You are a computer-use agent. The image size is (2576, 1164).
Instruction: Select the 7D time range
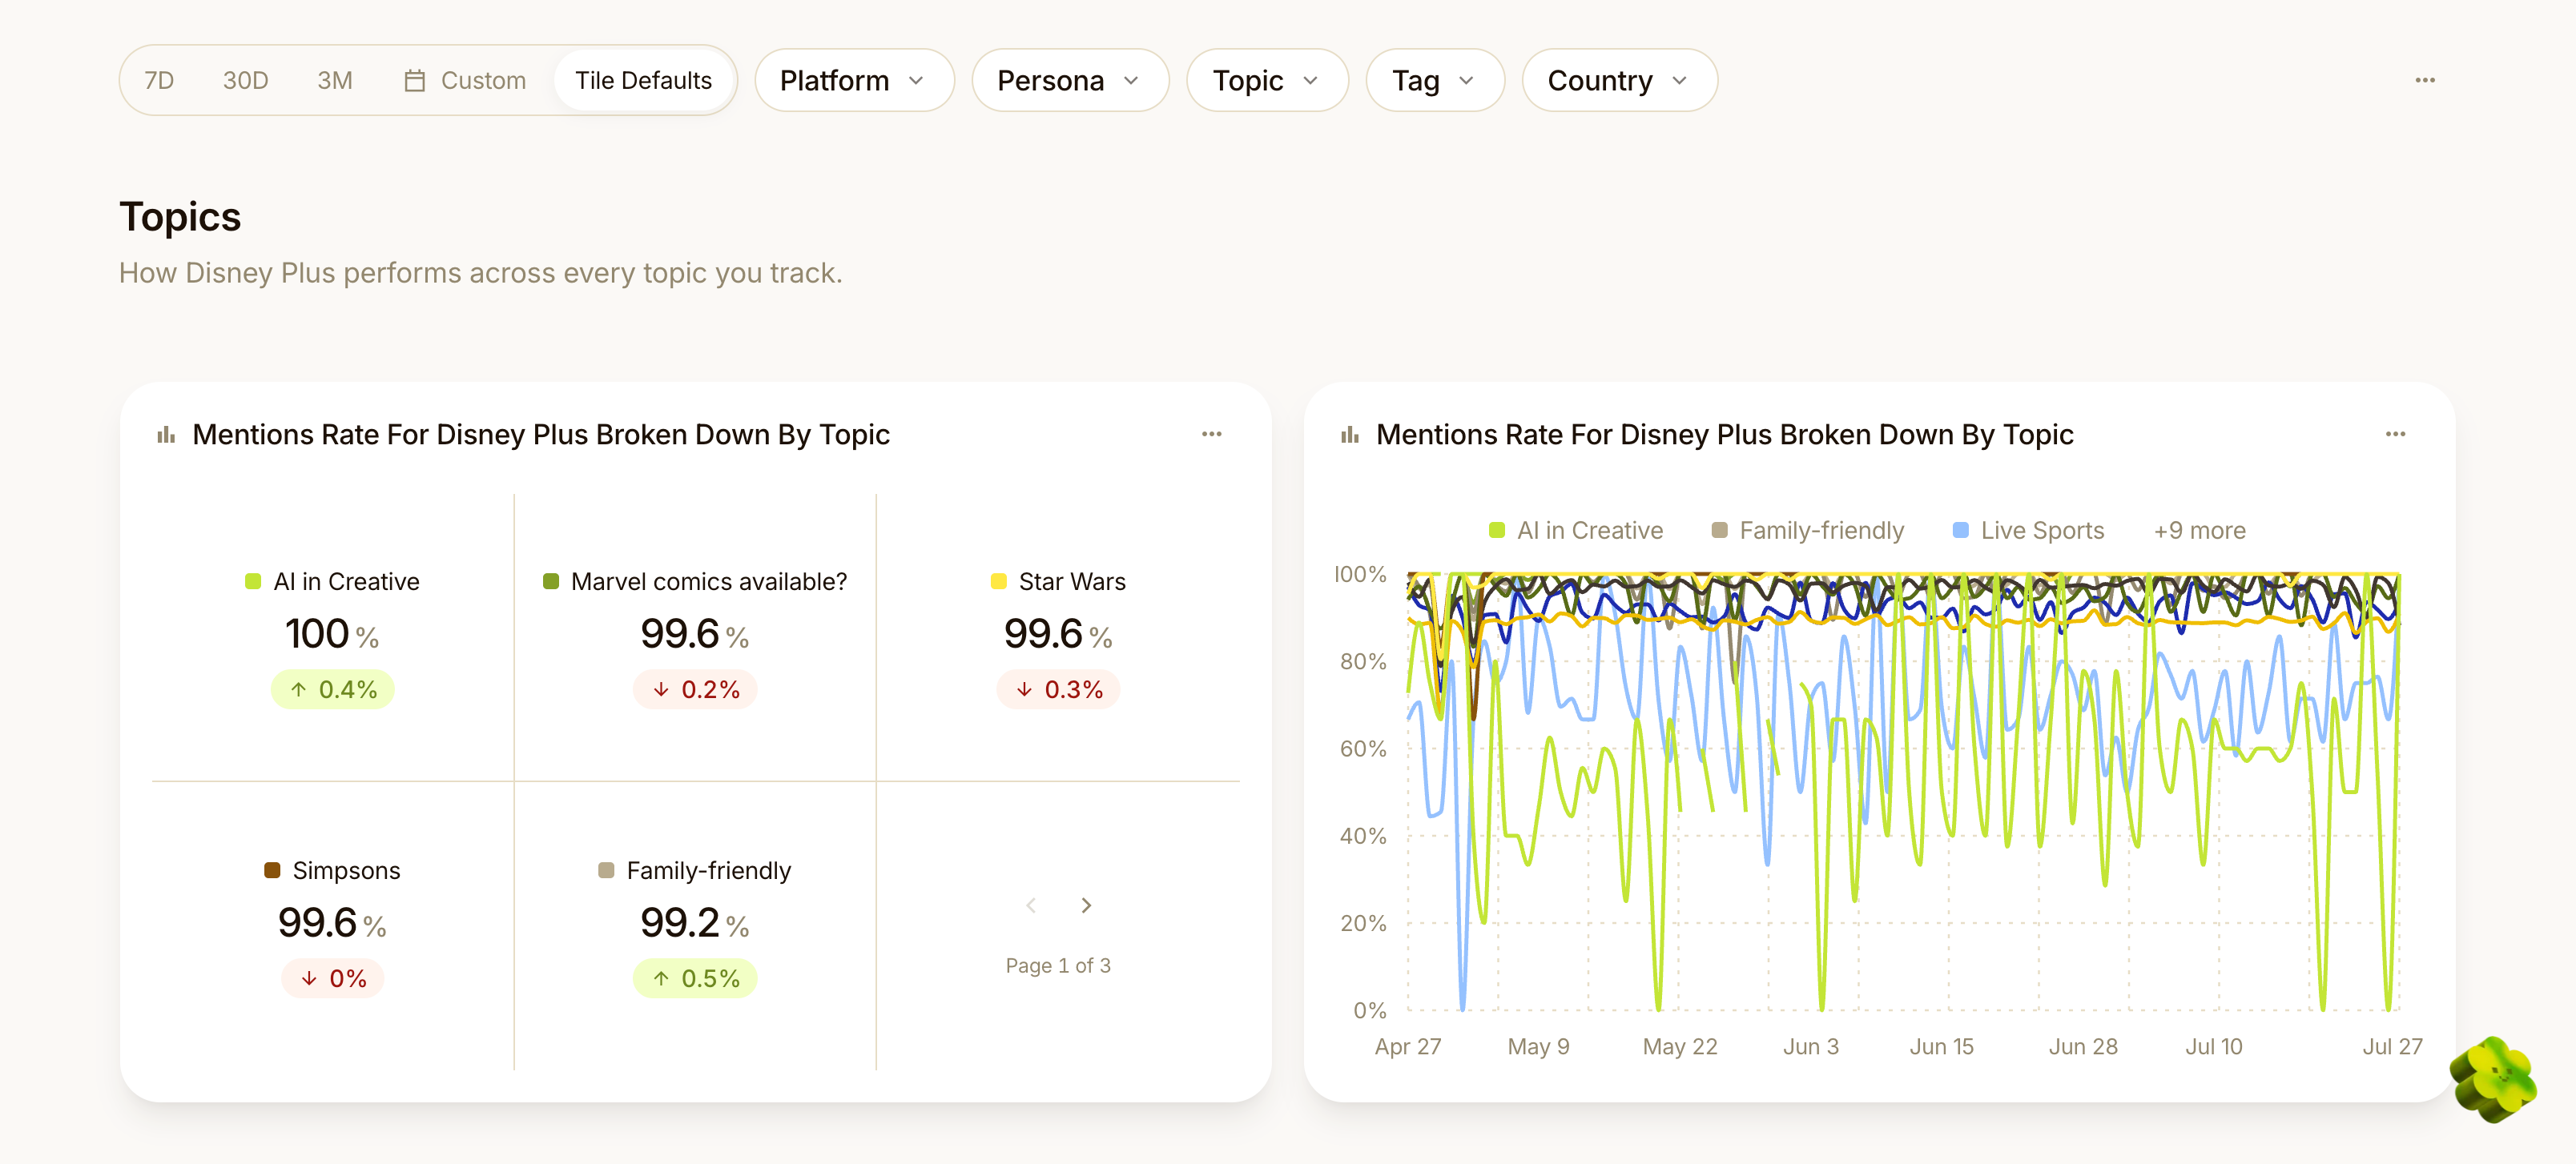tap(159, 80)
